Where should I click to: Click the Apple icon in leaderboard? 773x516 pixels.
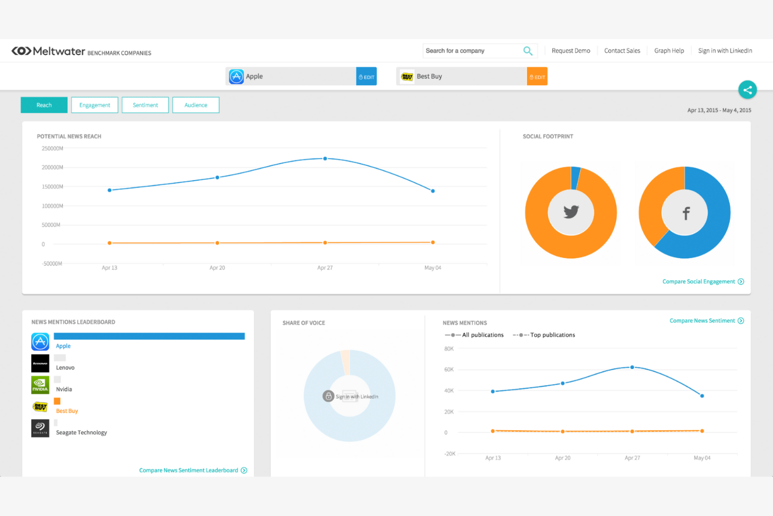[x=40, y=341]
